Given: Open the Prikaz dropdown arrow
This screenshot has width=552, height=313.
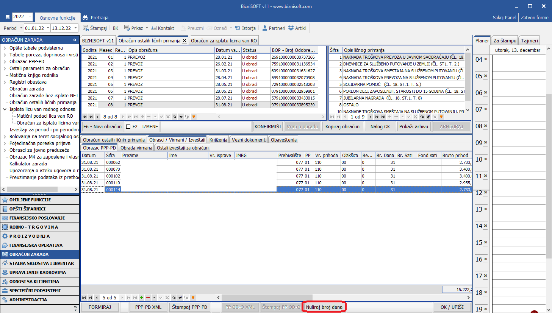Looking at the screenshot, I should point(147,28).
